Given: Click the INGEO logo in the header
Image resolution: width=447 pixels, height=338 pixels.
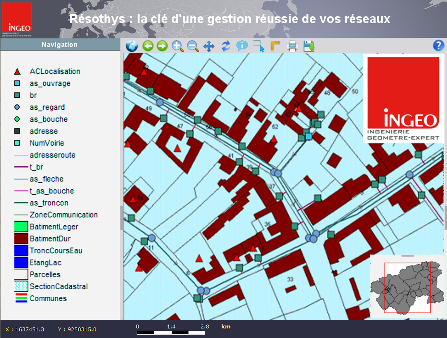Looking at the screenshot, I should tap(17, 20).
